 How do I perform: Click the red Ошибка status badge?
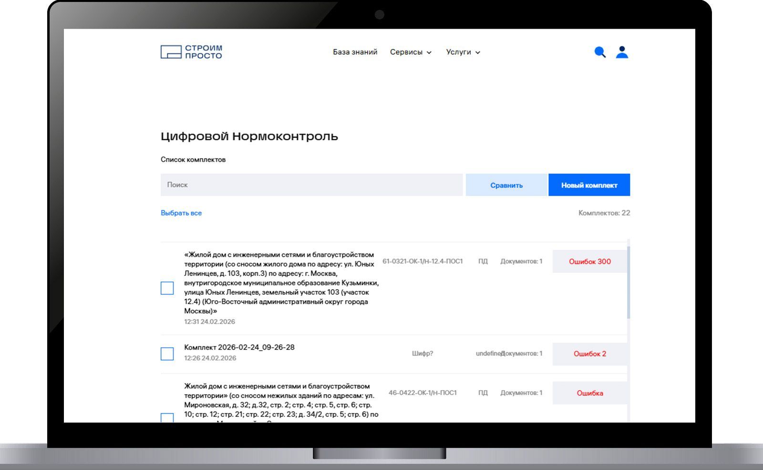click(x=589, y=393)
